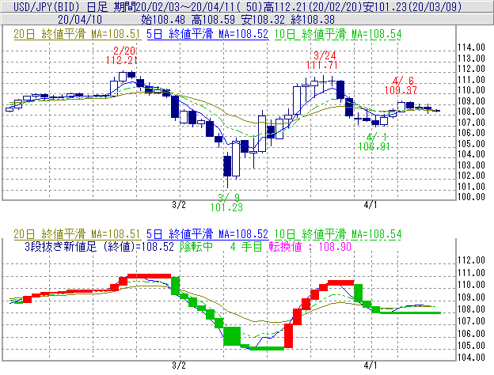Select lower chart 20日 MA=108.51 legend
Viewport: 494px width, 375px height.
click(77, 234)
